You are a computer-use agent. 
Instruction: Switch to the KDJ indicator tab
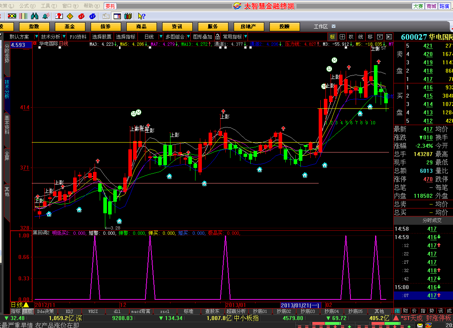(x=69, y=311)
